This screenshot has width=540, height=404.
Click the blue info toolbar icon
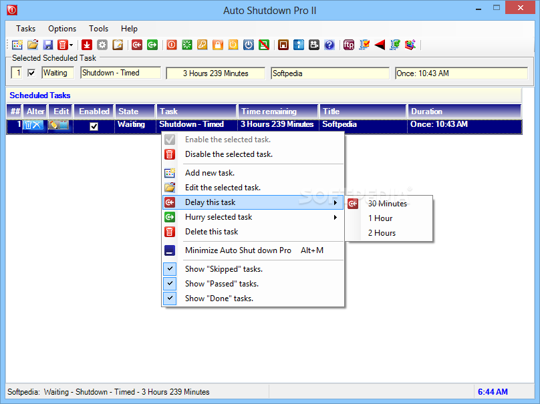pyautogui.click(x=299, y=45)
